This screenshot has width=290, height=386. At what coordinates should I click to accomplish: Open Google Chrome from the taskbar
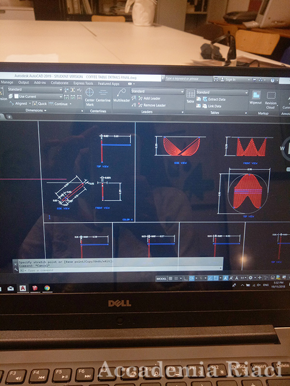[x=47, y=288]
